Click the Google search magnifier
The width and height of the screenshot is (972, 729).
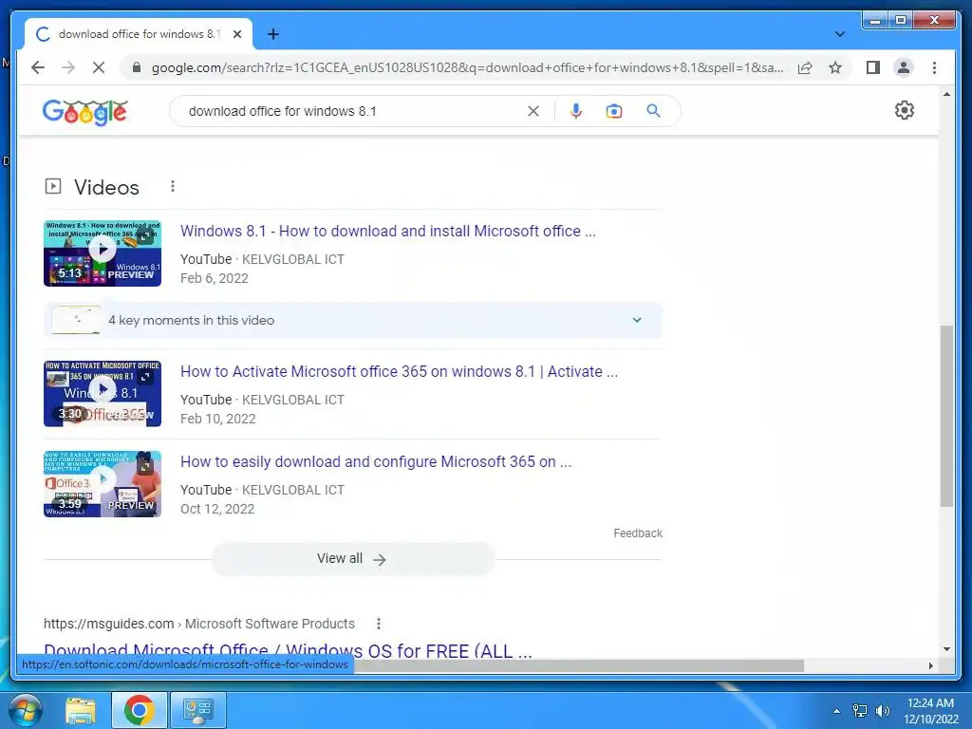tap(653, 111)
